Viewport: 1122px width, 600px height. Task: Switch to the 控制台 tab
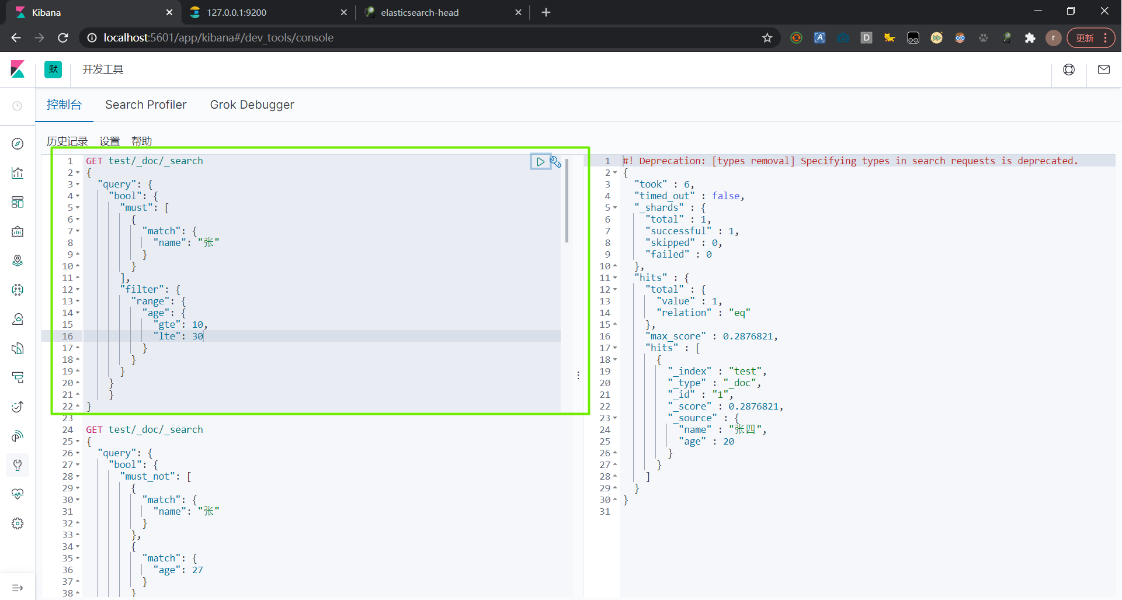click(x=64, y=105)
